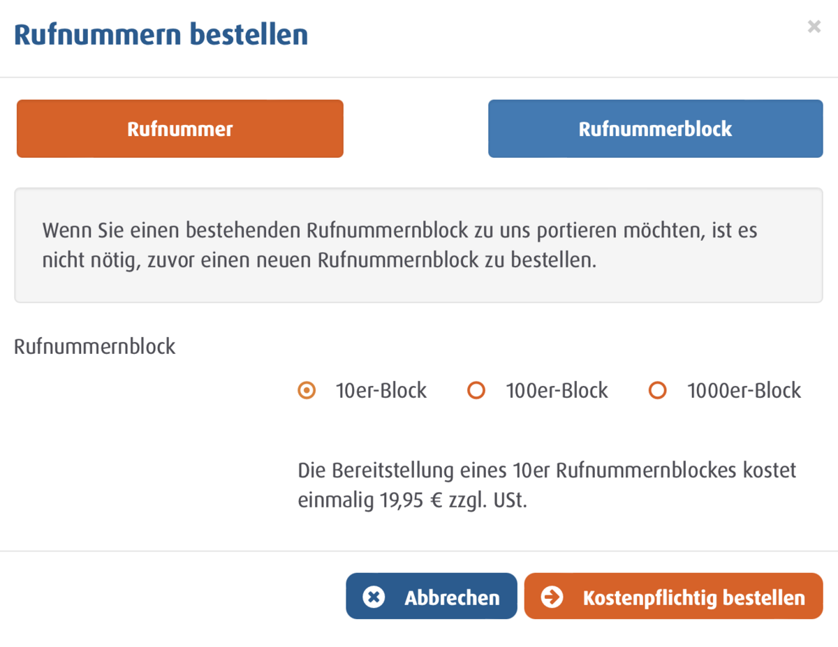Select the 10er-Block radio button
Image resolution: width=838 pixels, height=647 pixels.
[306, 391]
